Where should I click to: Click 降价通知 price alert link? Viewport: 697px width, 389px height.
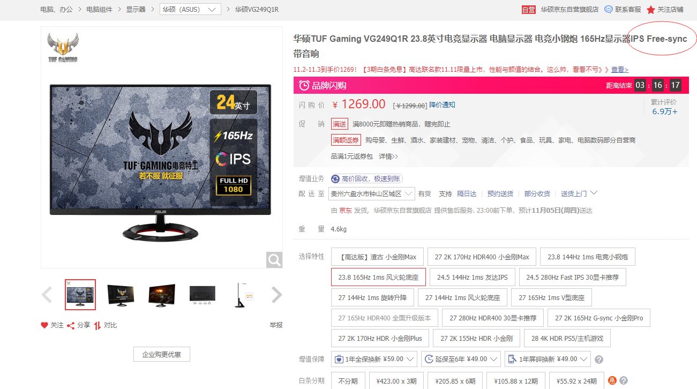tap(443, 105)
